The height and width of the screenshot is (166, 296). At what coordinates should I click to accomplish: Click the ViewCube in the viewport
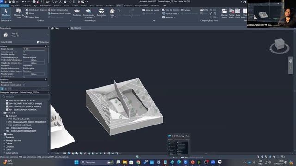coord(279,44)
